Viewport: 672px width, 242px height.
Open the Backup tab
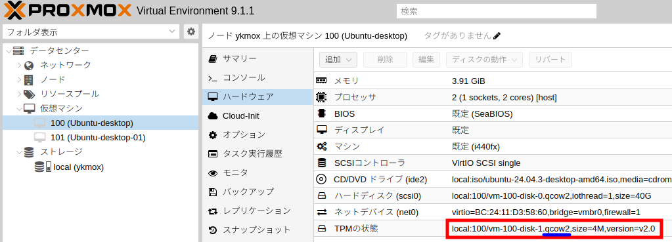[258, 192]
